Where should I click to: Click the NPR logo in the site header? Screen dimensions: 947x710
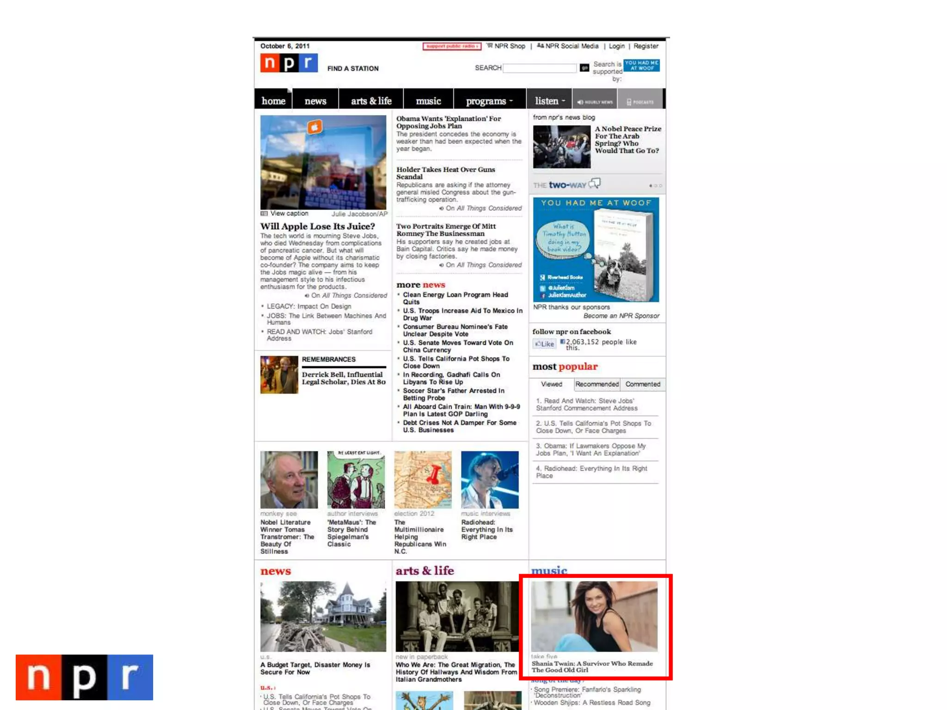[289, 63]
